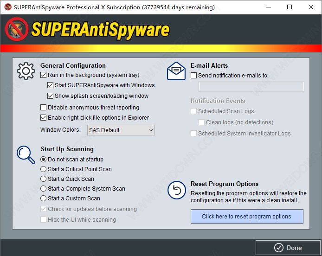Click the SUPERAntiSpyware logo in header banner
The height and width of the screenshot is (256, 322).
88,29
